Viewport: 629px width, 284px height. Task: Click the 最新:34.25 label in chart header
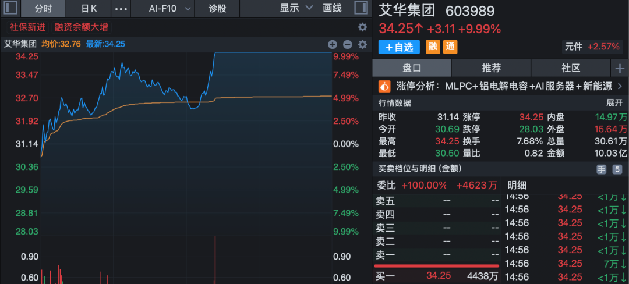105,44
